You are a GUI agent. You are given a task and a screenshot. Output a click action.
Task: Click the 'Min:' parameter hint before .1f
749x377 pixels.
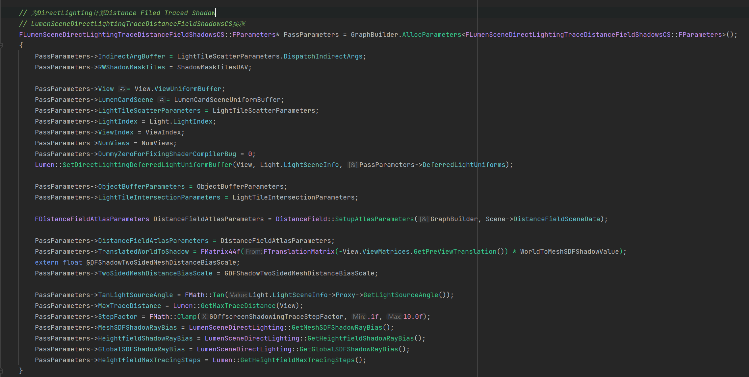[359, 317]
